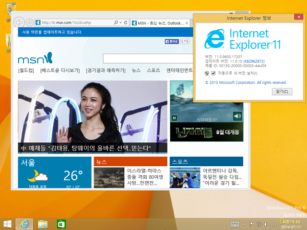The image size is (307, 230).
Task: Open the Windows Store taskbar icon
Action: 61,224
